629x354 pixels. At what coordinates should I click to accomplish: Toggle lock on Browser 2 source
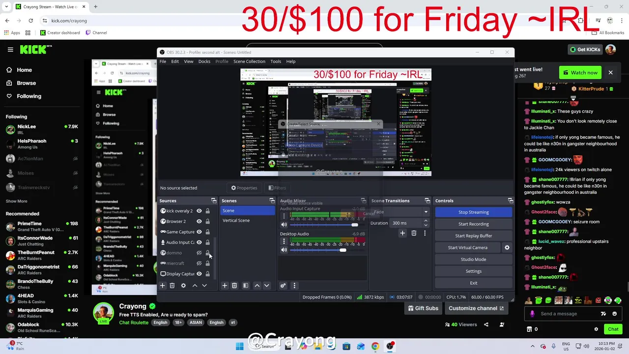207,221
